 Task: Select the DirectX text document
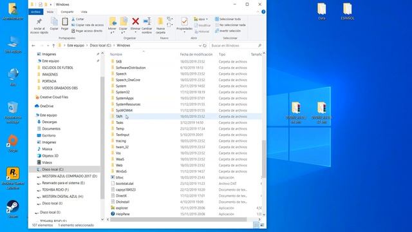tap(121, 196)
